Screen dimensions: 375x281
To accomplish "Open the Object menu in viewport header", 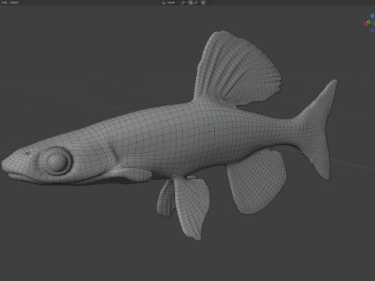I will tap(14, 2).
